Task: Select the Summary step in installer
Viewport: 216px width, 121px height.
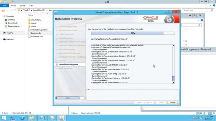Action: pyautogui.click(x=63, y=61)
